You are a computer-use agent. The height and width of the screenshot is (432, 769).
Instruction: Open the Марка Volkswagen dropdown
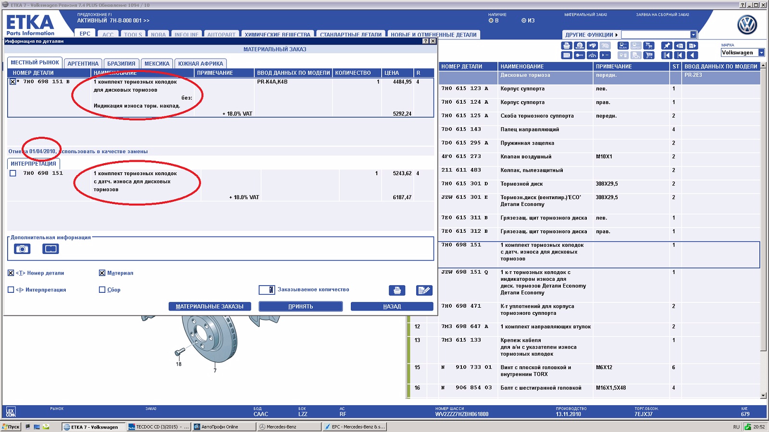(761, 53)
